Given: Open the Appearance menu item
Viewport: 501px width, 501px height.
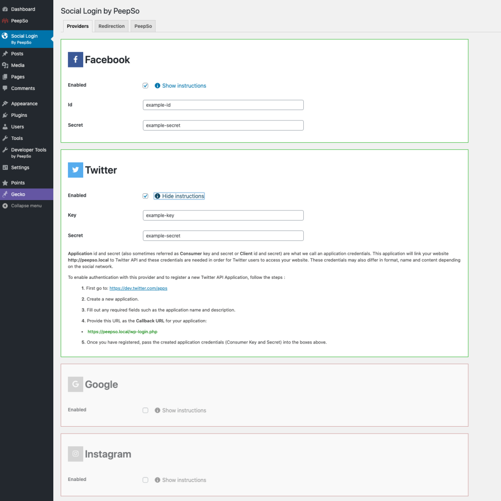Looking at the screenshot, I should pyautogui.click(x=26, y=104).
